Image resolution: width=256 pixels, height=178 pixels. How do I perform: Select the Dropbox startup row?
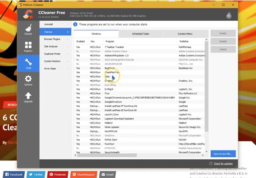click(140, 81)
